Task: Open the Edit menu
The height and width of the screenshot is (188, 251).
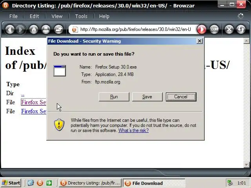Action: (34, 16)
